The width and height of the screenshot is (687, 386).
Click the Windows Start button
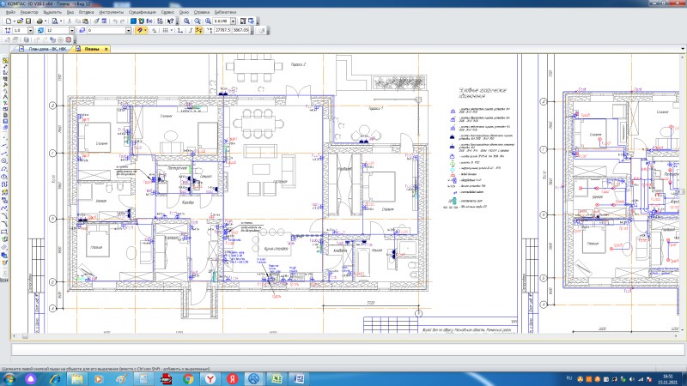click(8, 378)
